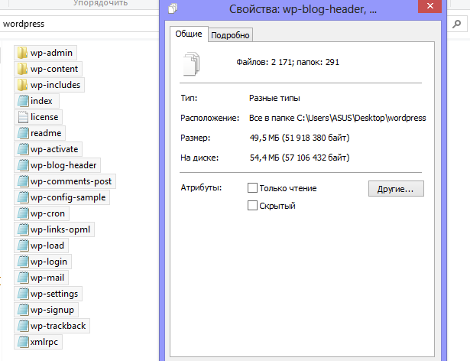Screen dimensions: 470x361
Task: Click the 'На диске:' label
Action: tap(199, 158)
